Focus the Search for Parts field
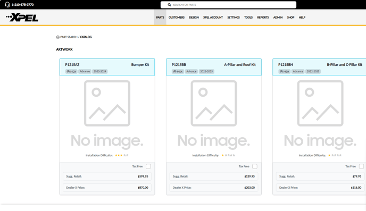The image size is (366, 211). click(228, 5)
